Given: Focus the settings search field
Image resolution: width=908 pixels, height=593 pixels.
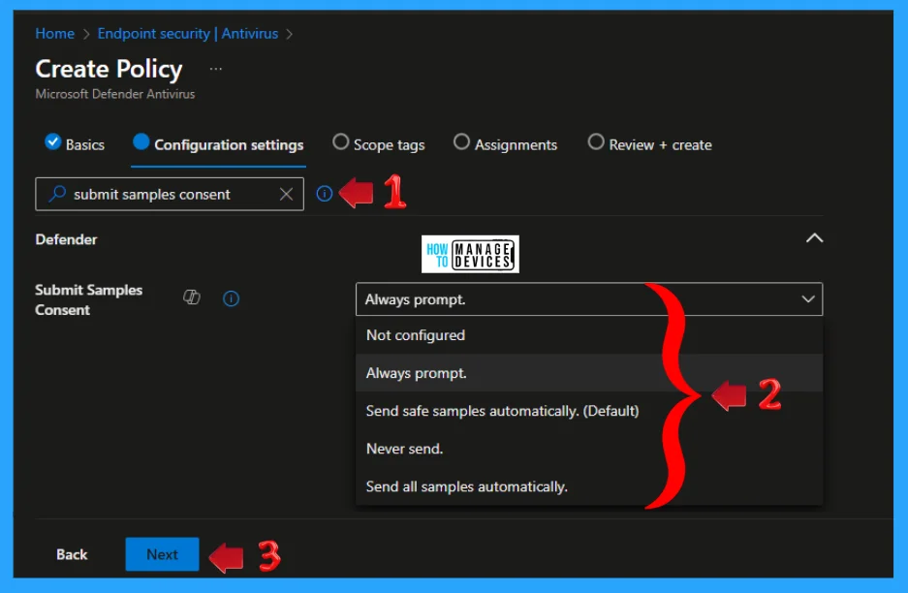Looking at the screenshot, I should point(170,194).
